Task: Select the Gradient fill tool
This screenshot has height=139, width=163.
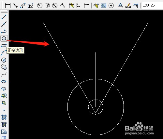Action: click(4, 124)
